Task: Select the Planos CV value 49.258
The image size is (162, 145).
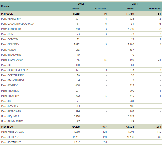Action: coord(76,127)
